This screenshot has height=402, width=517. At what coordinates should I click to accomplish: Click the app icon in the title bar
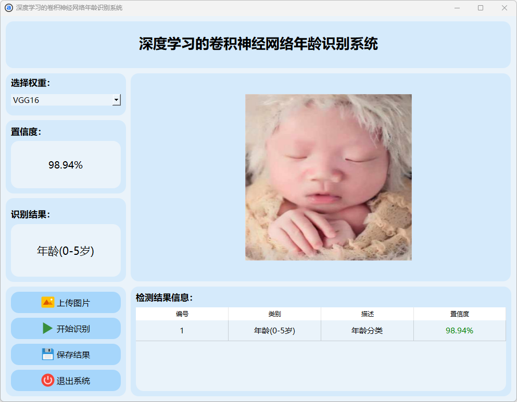(x=8, y=8)
